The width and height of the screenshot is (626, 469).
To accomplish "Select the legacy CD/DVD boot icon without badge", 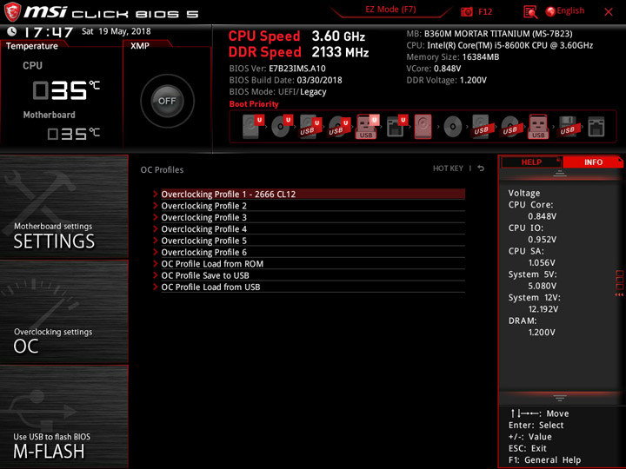I will point(453,127).
